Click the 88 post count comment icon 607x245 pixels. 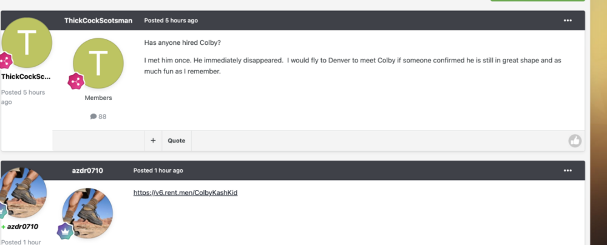(x=93, y=116)
